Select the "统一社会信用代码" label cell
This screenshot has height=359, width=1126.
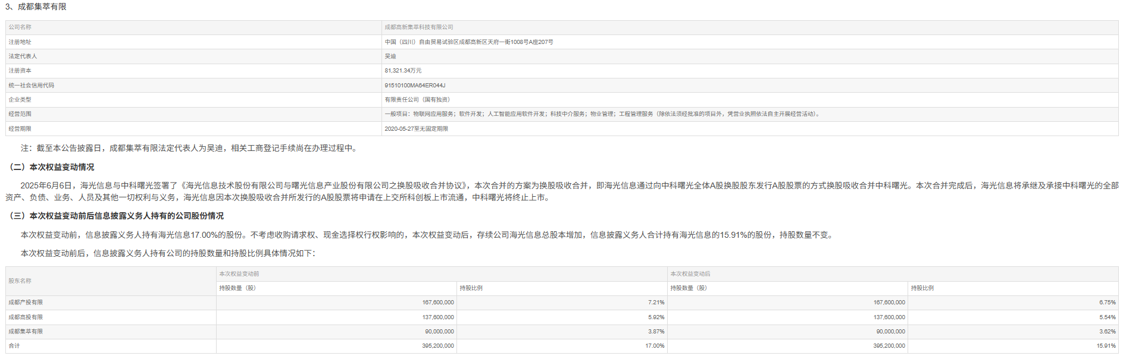193,86
